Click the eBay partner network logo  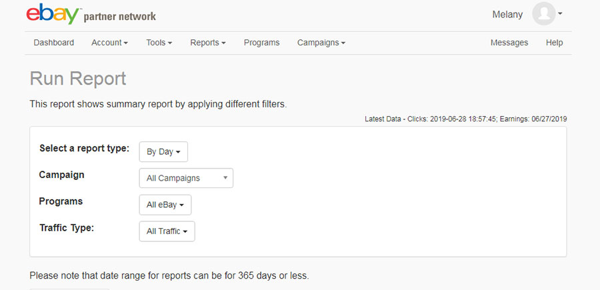coord(91,14)
